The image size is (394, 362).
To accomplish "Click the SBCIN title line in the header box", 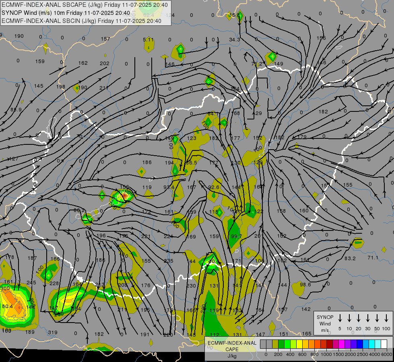I will (x=81, y=21).
